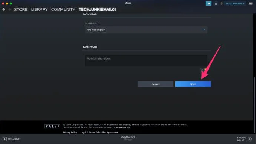
Task: Open the TECHJUNKIEMAIL01 profile tab
Action: [98, 10]
